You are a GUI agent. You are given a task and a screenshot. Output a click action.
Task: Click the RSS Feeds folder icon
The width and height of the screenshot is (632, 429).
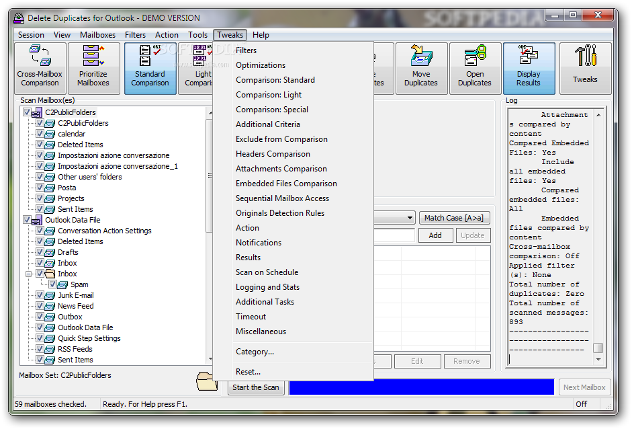(x=50, y=350)
